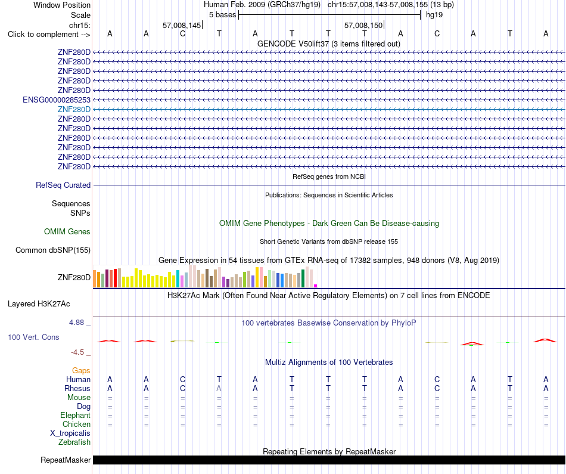The height and width of the screenshot is (474, 566).
Task: Open the ENSG00000285253 gene label
Action: pyautogui.click(x=57, y=100)
